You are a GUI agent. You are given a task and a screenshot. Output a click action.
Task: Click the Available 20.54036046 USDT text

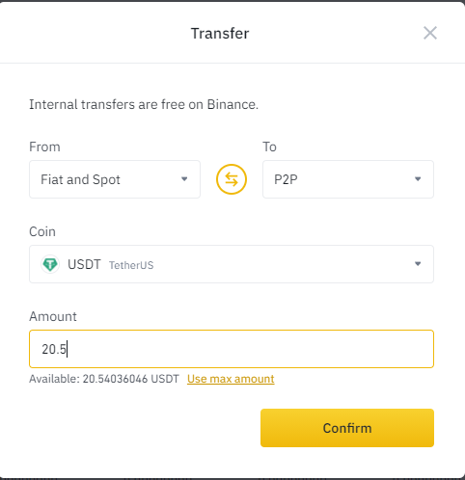point(104,379)
